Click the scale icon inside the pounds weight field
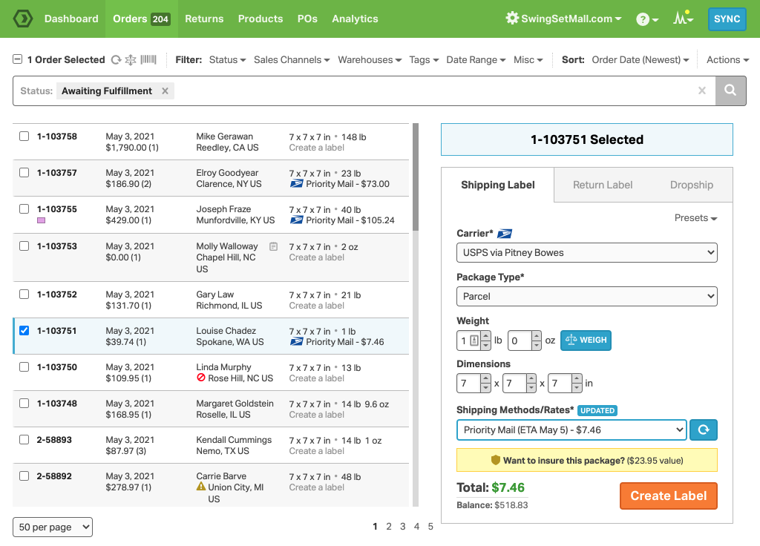 pos(474,341)
